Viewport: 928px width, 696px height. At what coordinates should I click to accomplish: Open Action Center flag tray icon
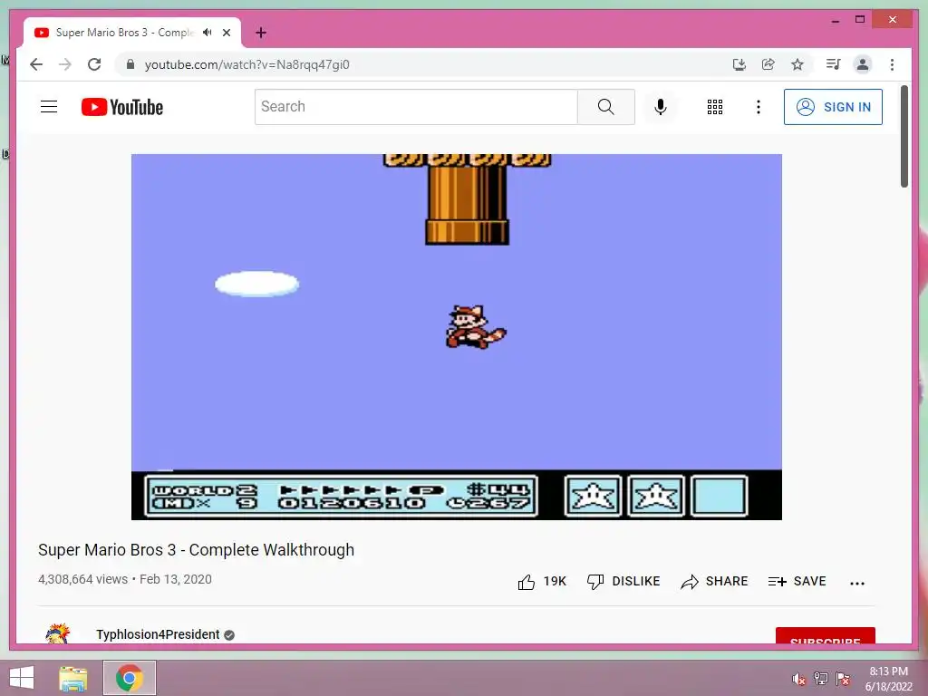point(843,679)
